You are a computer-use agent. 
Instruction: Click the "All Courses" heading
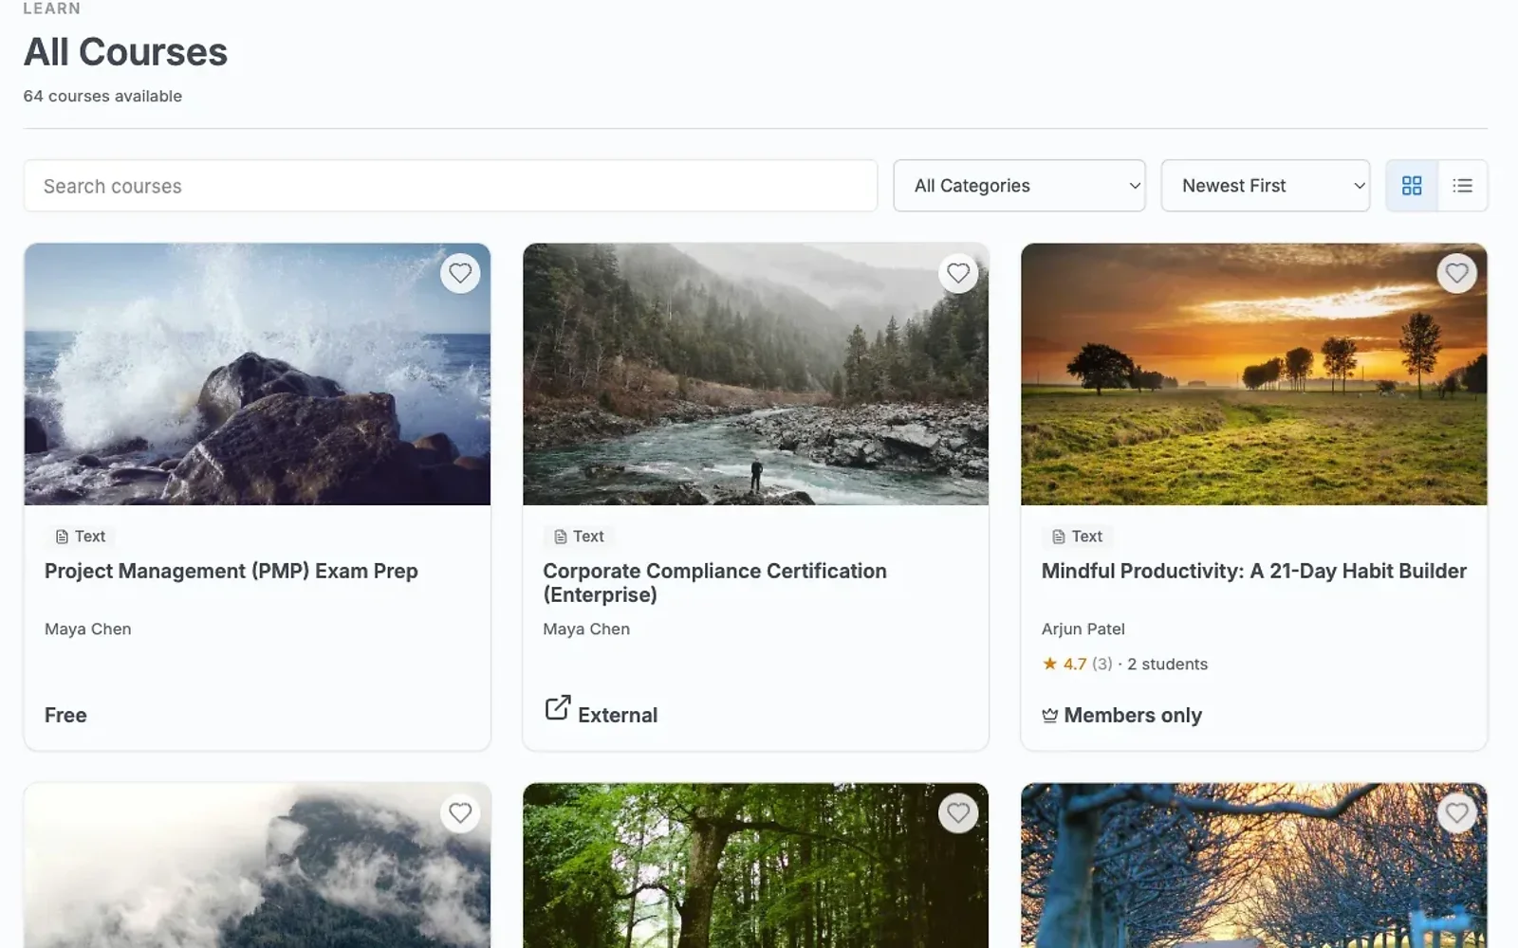[x=125, y=52]
